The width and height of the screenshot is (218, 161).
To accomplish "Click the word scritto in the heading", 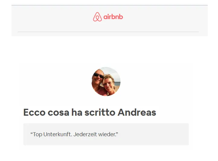I will coord(100,112).
